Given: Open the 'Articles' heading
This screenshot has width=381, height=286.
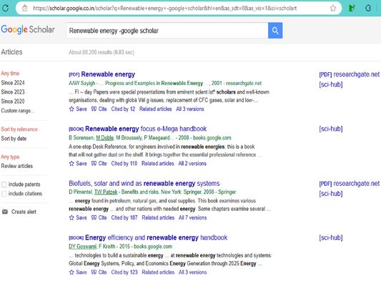Looking at the screenshot, I should [11, 51].
